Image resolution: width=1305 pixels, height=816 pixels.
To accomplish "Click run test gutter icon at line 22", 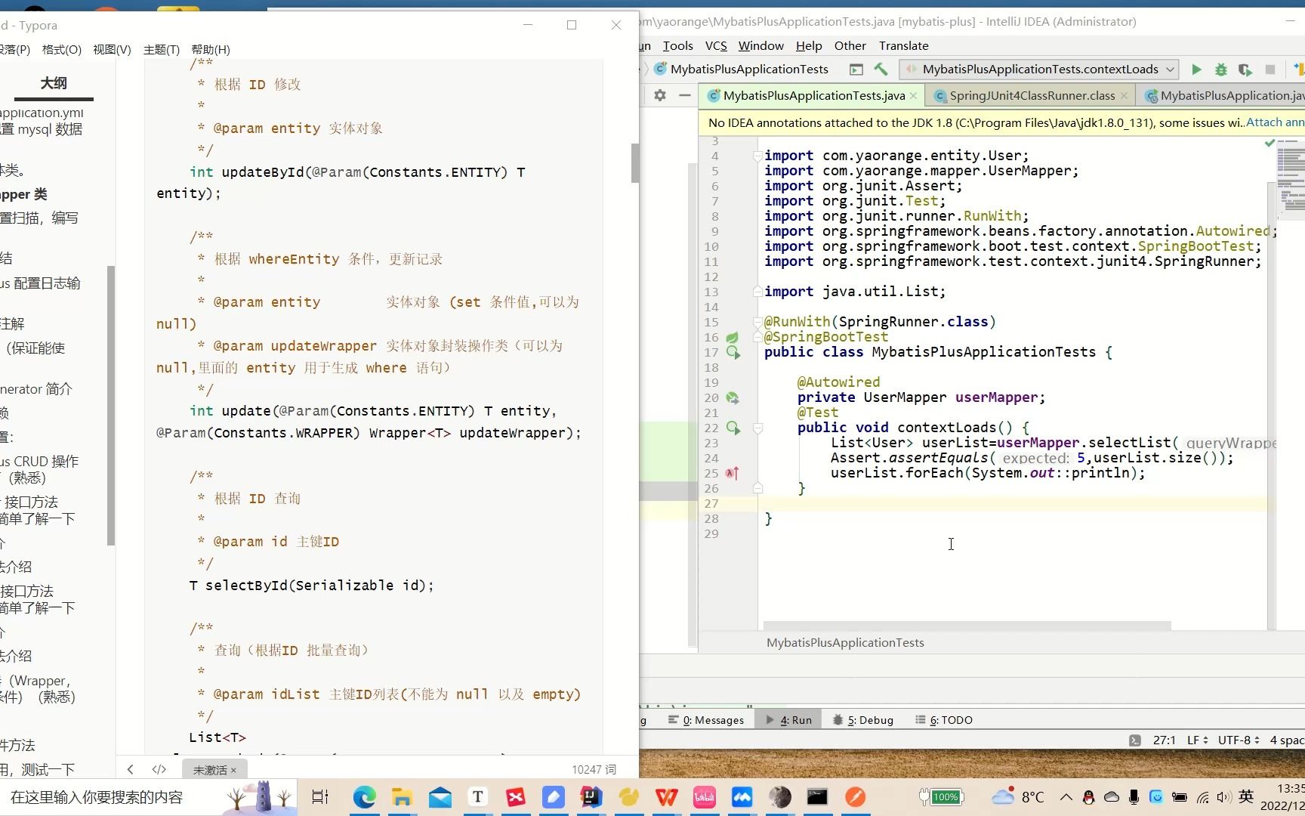I will coord(733,428).
